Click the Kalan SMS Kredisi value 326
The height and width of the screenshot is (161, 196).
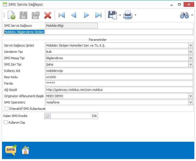point(74,116)
